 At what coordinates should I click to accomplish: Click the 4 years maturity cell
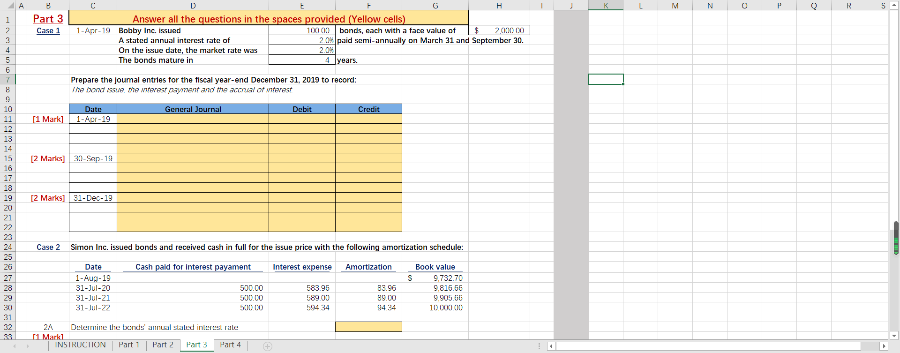(x=302, y=60)
